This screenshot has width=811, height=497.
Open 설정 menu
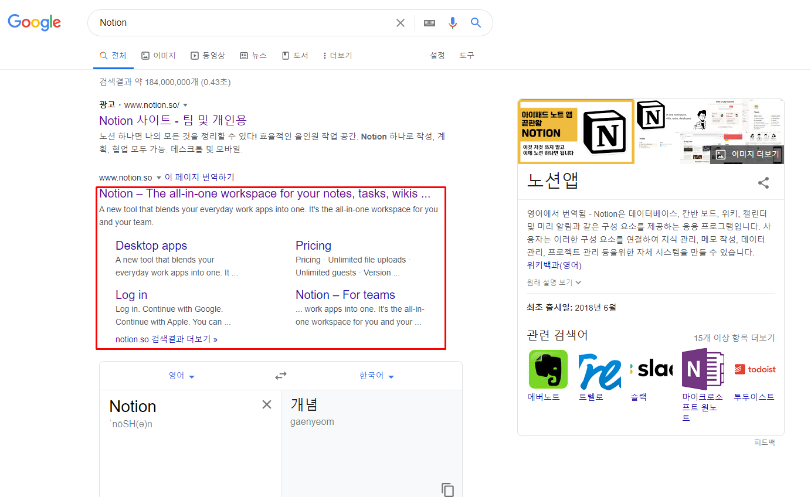pos(437,56)
